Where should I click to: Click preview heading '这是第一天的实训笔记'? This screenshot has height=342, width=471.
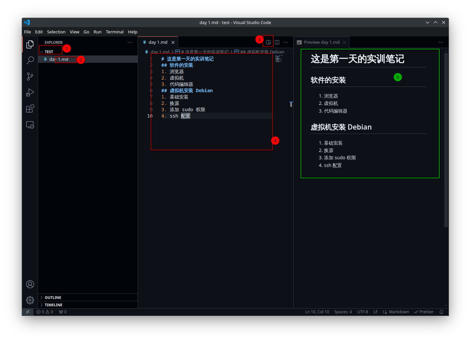pos(357,59)
